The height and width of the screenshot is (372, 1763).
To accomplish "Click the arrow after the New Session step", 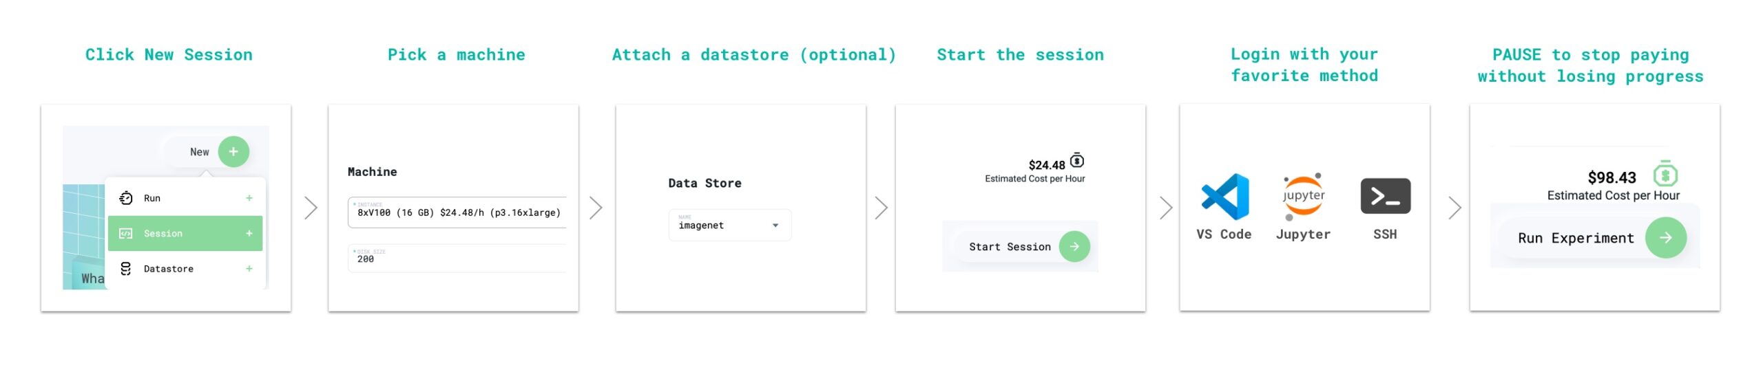I will pyautogui.click(x=311, y=208).
